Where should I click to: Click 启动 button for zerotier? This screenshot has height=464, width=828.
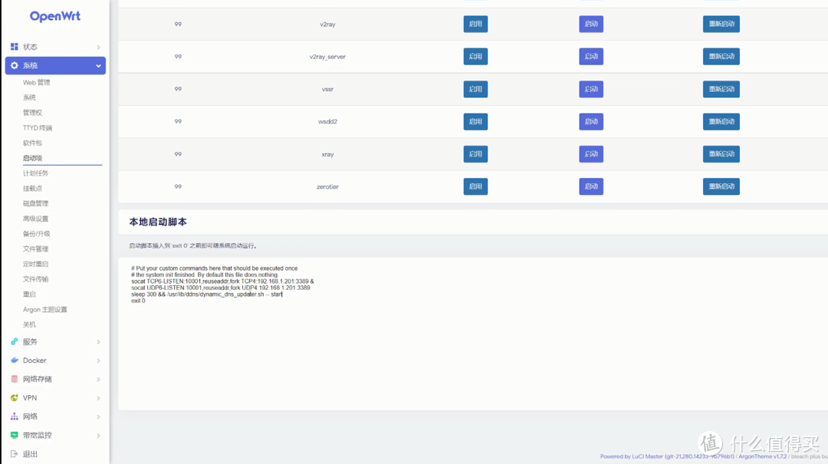(x=591, y=186)
